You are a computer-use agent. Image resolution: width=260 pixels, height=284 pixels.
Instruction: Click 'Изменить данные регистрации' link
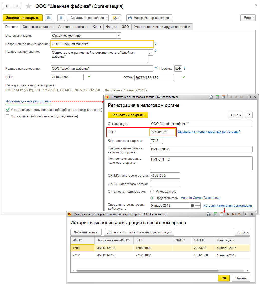(x=28, y=101)
